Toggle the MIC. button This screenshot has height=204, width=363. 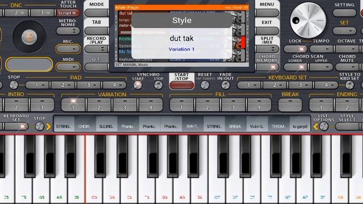(x=68, y=49)
